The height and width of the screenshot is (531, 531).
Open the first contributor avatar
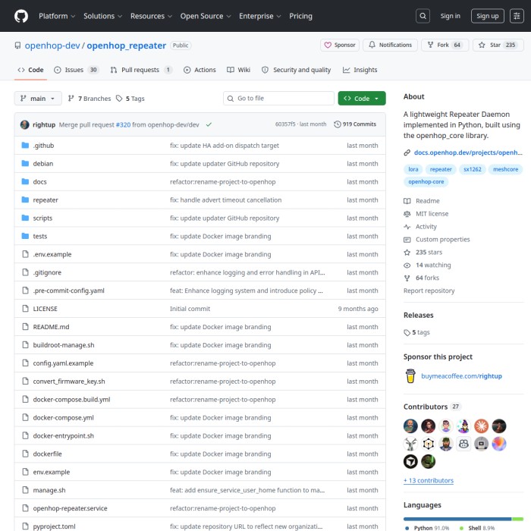[410, 426]
